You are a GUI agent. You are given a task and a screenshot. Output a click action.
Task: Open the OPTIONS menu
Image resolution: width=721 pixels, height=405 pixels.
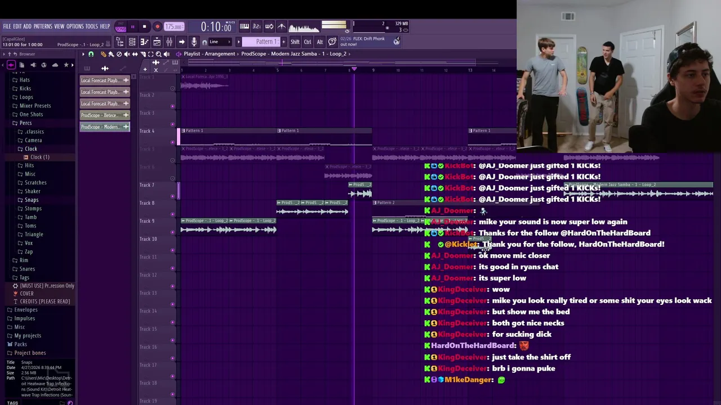click(x=75, y=26)
